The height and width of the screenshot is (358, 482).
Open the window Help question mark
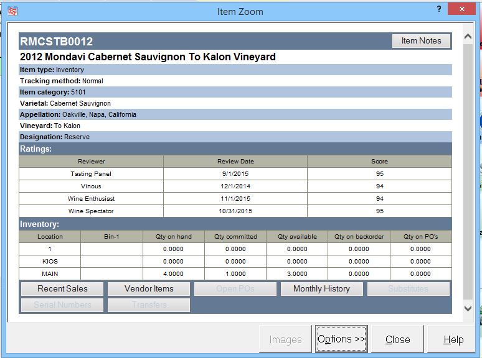tap(440, 9)
